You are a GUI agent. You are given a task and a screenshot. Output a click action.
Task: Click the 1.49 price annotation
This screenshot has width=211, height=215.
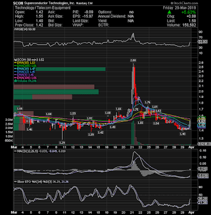pyautogui.click(x=113, y=127)
